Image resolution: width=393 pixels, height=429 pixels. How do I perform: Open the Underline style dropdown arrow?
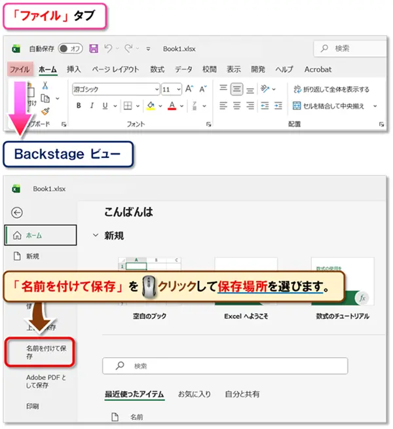click(115, 106)
